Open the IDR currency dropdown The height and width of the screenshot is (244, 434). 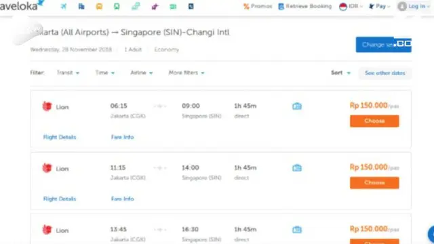point(355,6)
